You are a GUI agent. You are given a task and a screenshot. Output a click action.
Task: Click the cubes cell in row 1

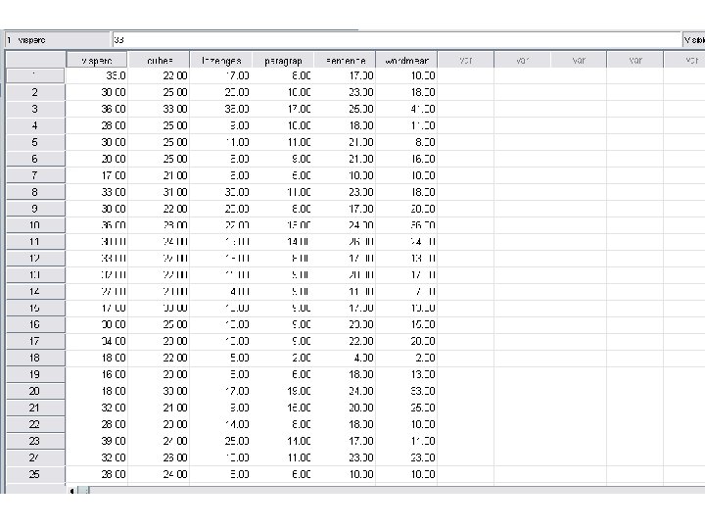point(159,75)
